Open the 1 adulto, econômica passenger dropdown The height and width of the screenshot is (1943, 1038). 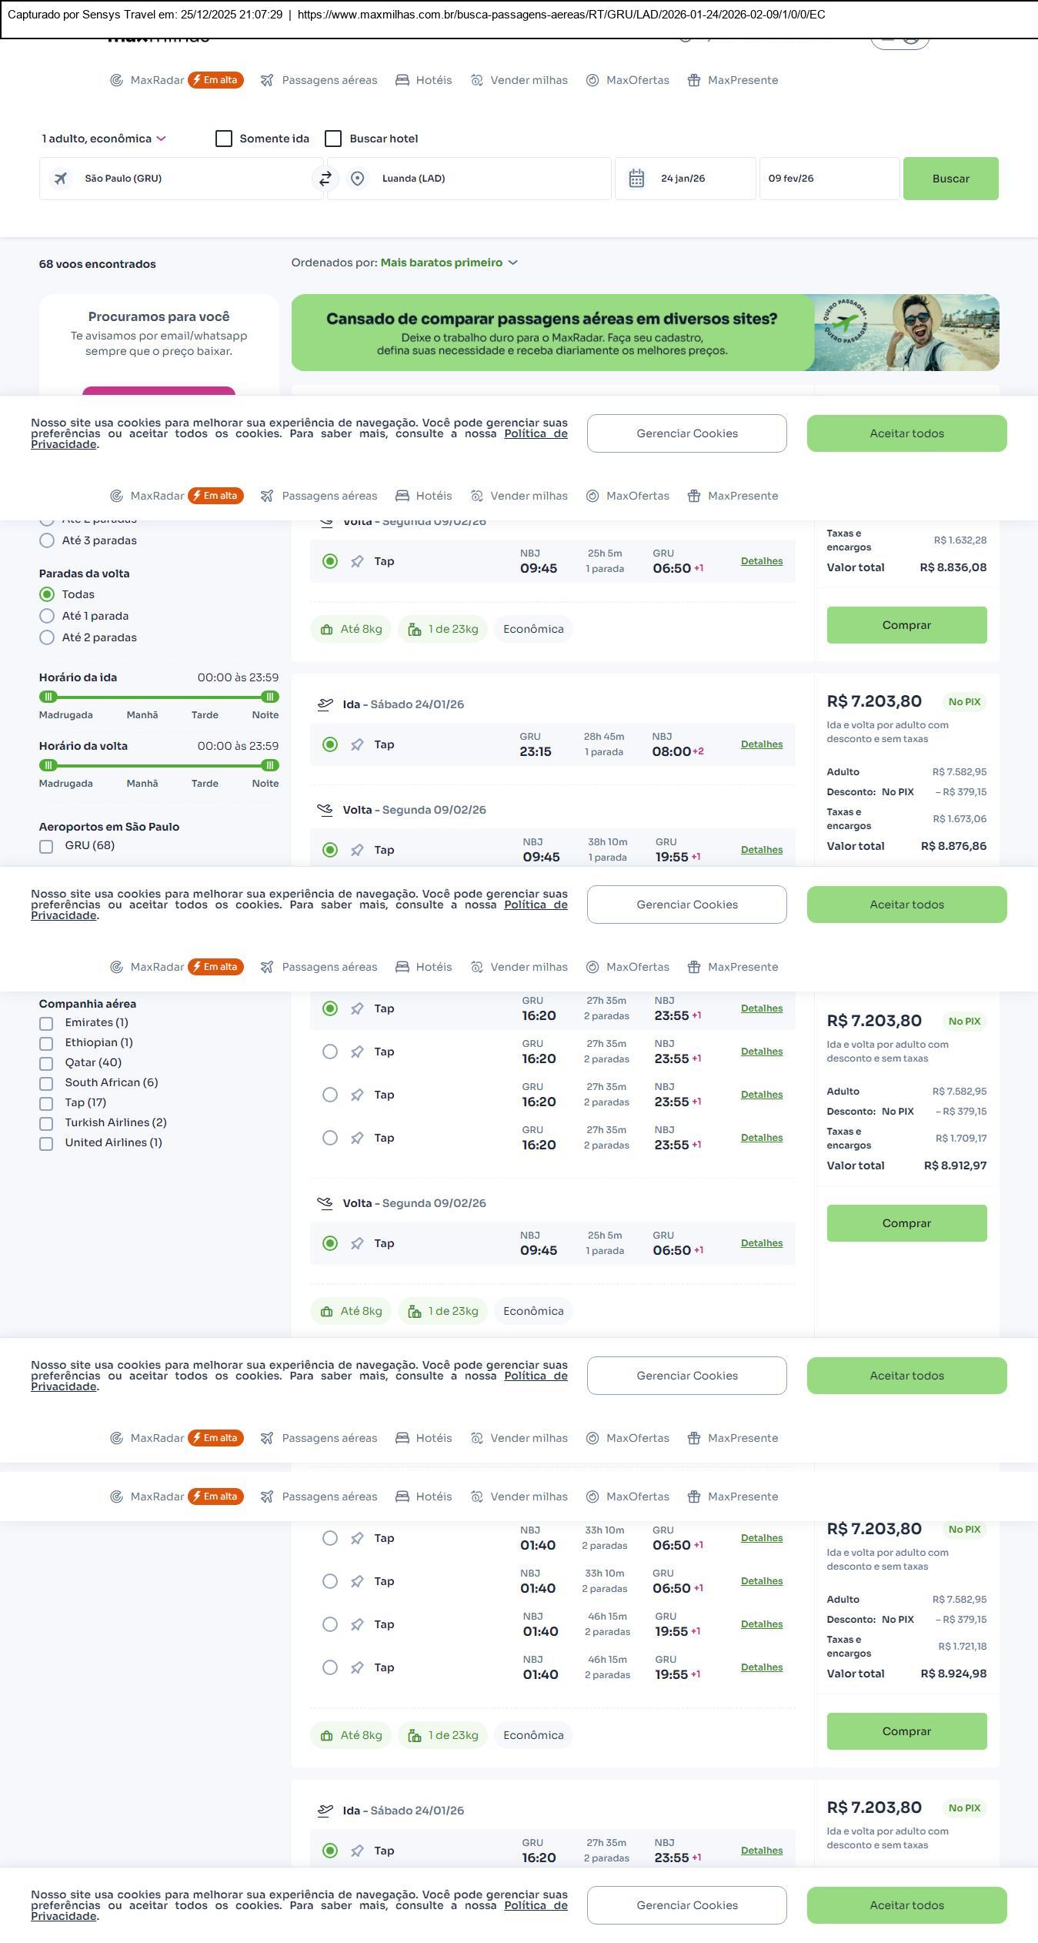coord(104,139)
